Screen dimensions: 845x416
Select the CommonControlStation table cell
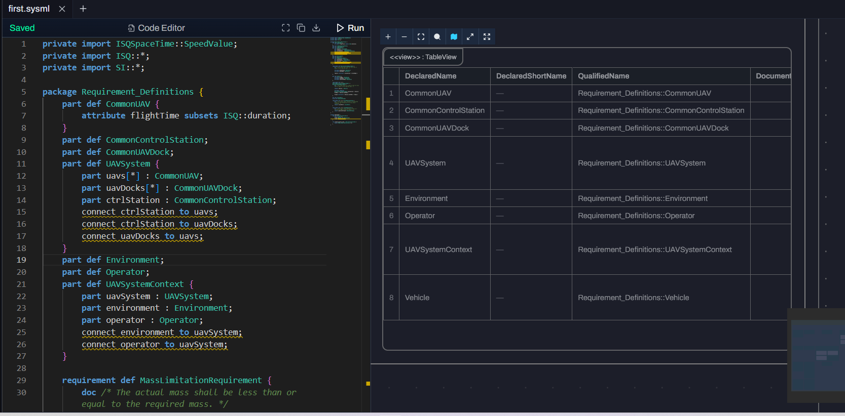coord(445,110)
